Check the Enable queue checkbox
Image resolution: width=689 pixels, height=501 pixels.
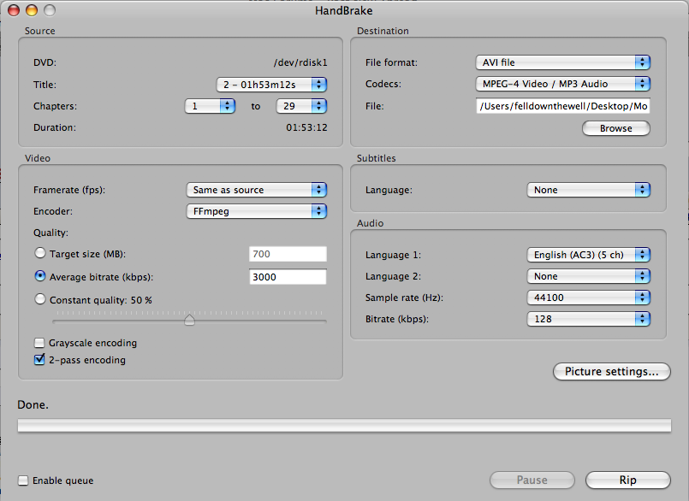pyautogui.click(x=23, y=480)
